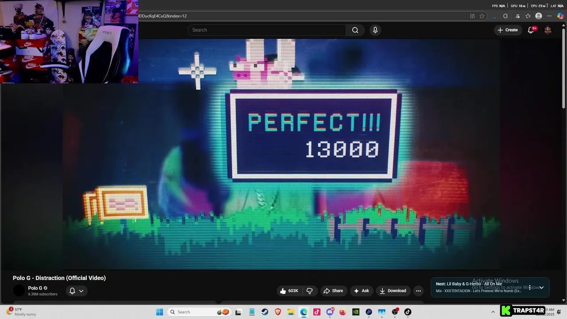The height and width of the screenshot is (319, 567).
Task: Click the 6.38M subscribers text
Action: 43,294
